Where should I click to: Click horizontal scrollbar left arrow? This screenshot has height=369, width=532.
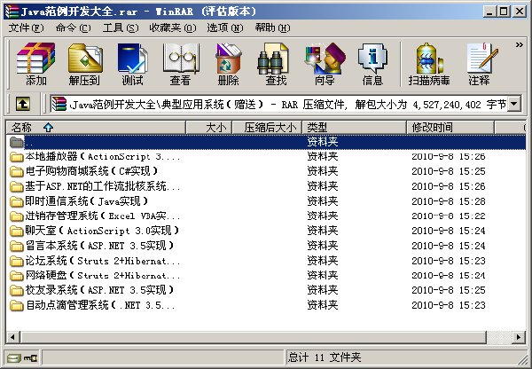pyautogui.click(x=13, y=337)
